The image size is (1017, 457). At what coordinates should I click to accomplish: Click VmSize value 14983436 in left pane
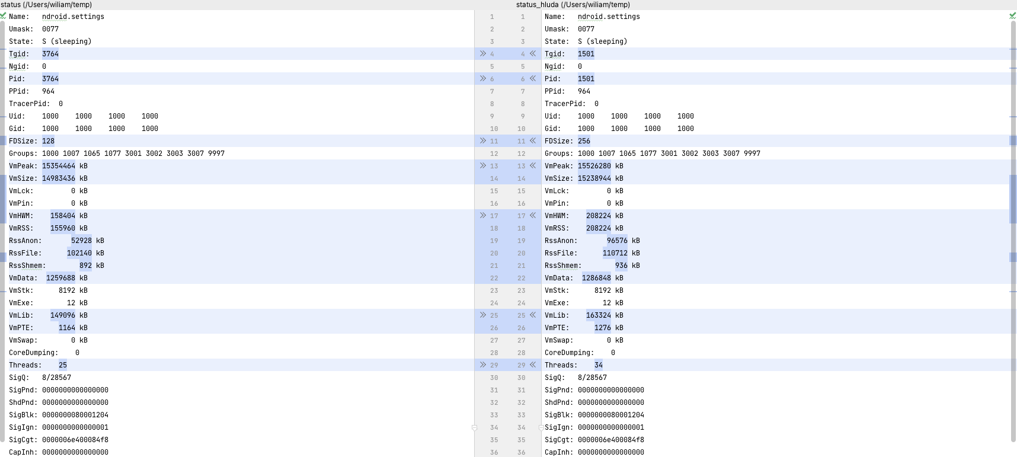[59, 178]
